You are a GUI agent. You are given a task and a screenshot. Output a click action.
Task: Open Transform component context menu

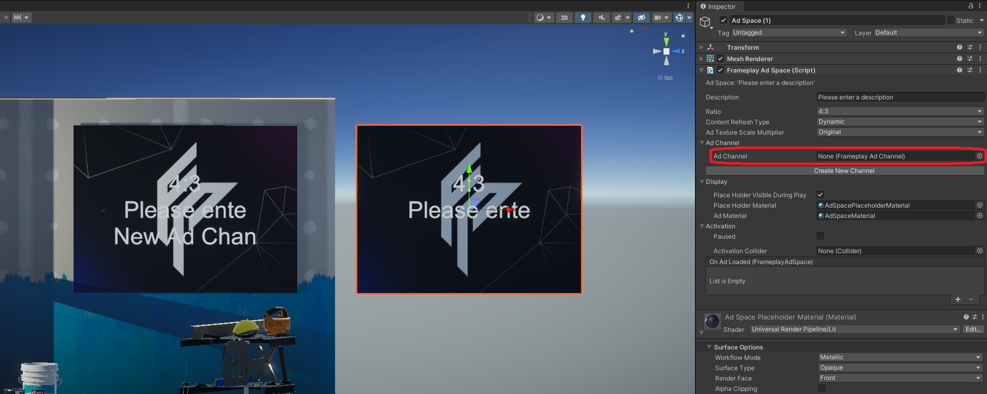pyautogui.click(x=980, y=47)
